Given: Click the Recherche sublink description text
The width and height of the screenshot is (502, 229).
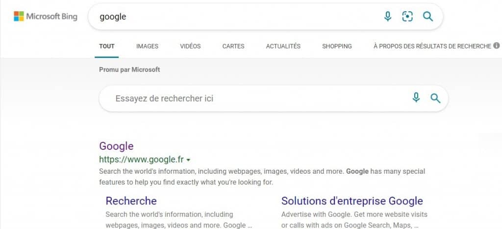Looking at the screenshot, I should point(178,220).
